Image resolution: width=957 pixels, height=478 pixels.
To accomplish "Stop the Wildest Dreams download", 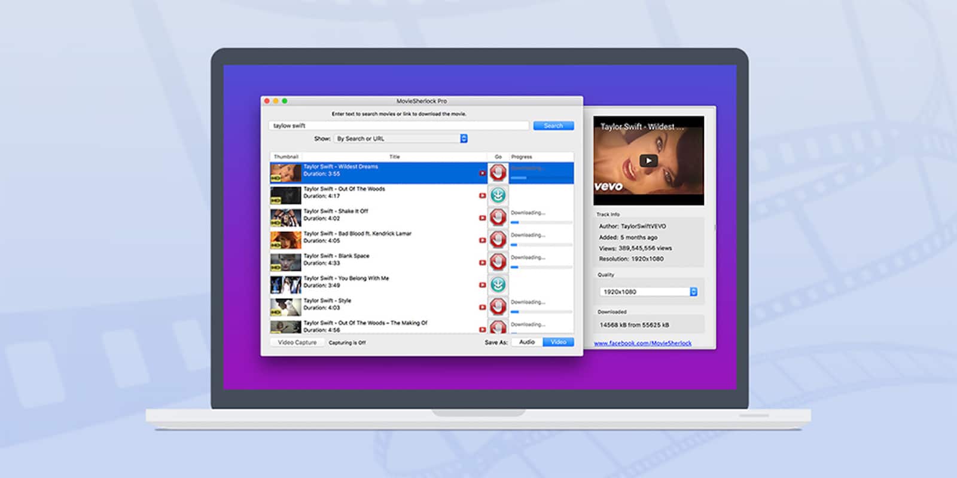I will [x=498, y=173].
